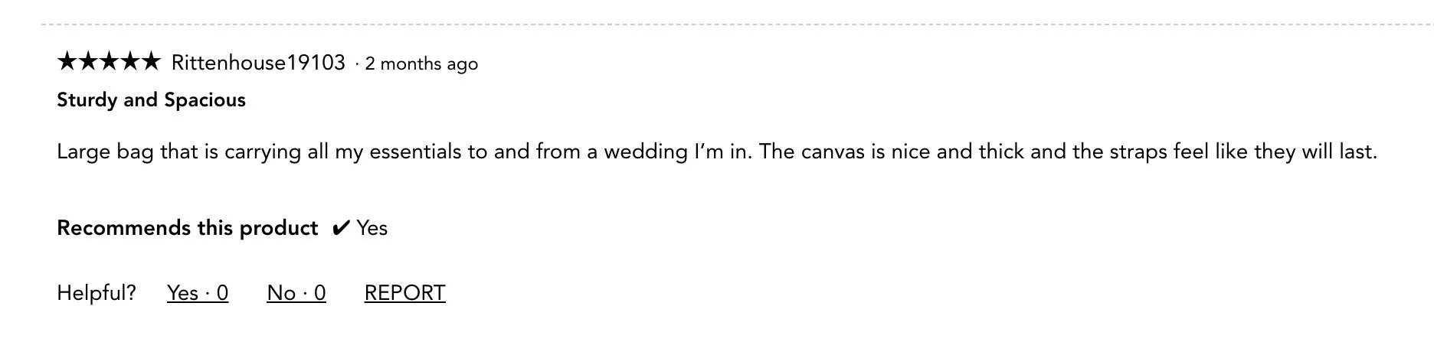Vote No · 0 on review helpfulness
Image resolution: width=1434 pixels, height=355 pixels.
click(296, 293)
